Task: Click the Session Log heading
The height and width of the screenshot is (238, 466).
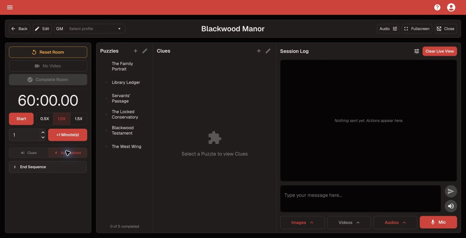Action: [294, 51]
